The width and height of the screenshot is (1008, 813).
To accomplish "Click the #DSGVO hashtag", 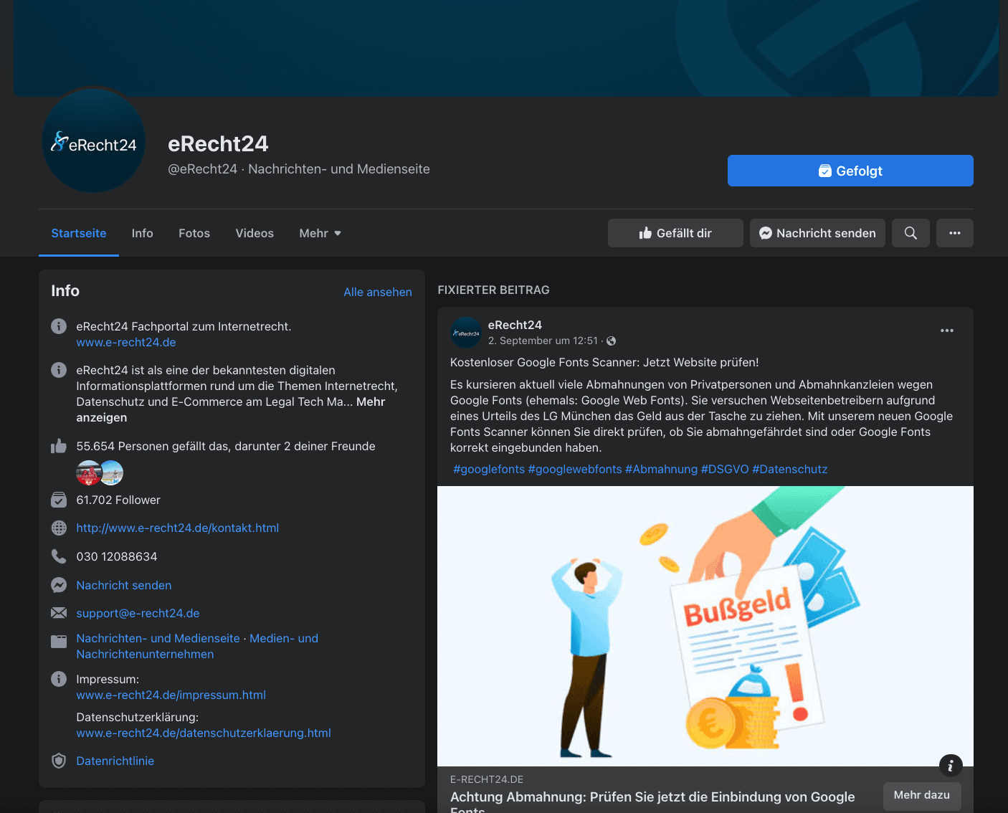I will click(x=725, y=469).
